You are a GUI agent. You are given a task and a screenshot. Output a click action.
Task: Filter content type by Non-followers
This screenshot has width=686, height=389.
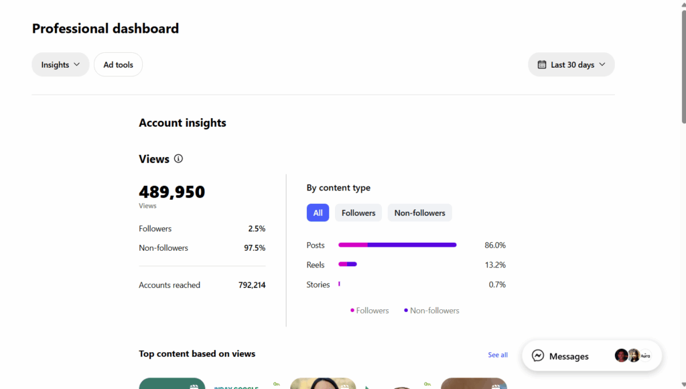pyautogui.click(x=419, y=213)
